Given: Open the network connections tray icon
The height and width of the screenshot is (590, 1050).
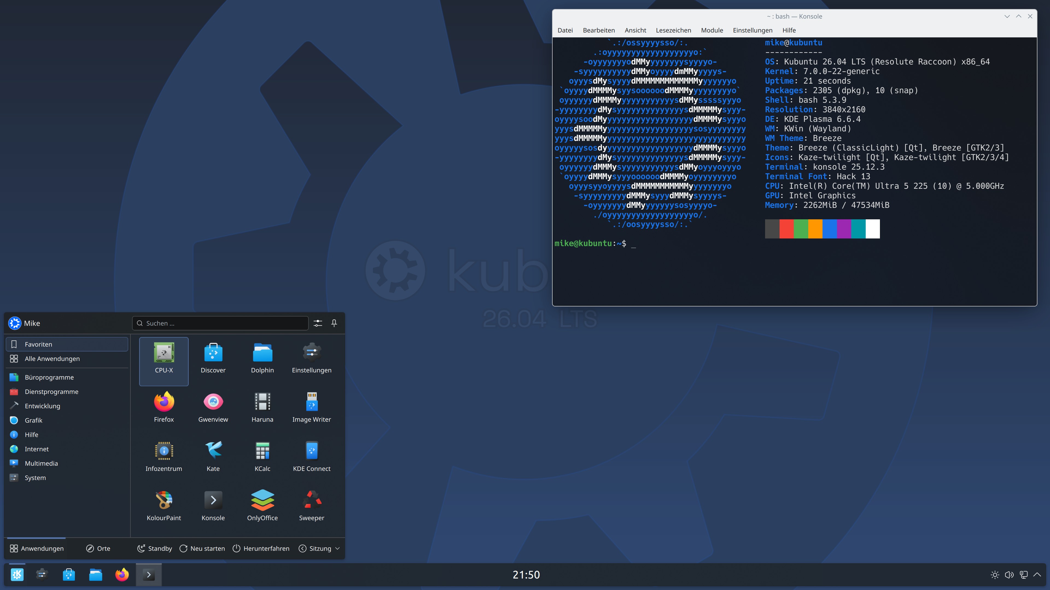Looking at the screenshot, I should point(1023,575).
